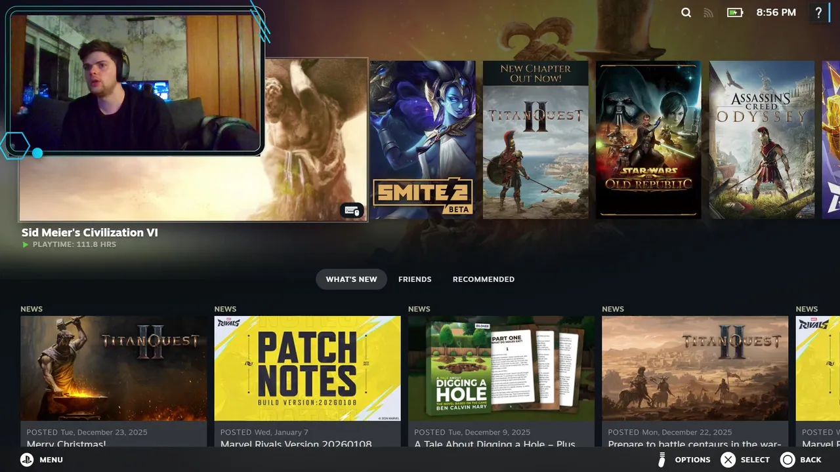Open the MENU footer button

pos(41,460)
